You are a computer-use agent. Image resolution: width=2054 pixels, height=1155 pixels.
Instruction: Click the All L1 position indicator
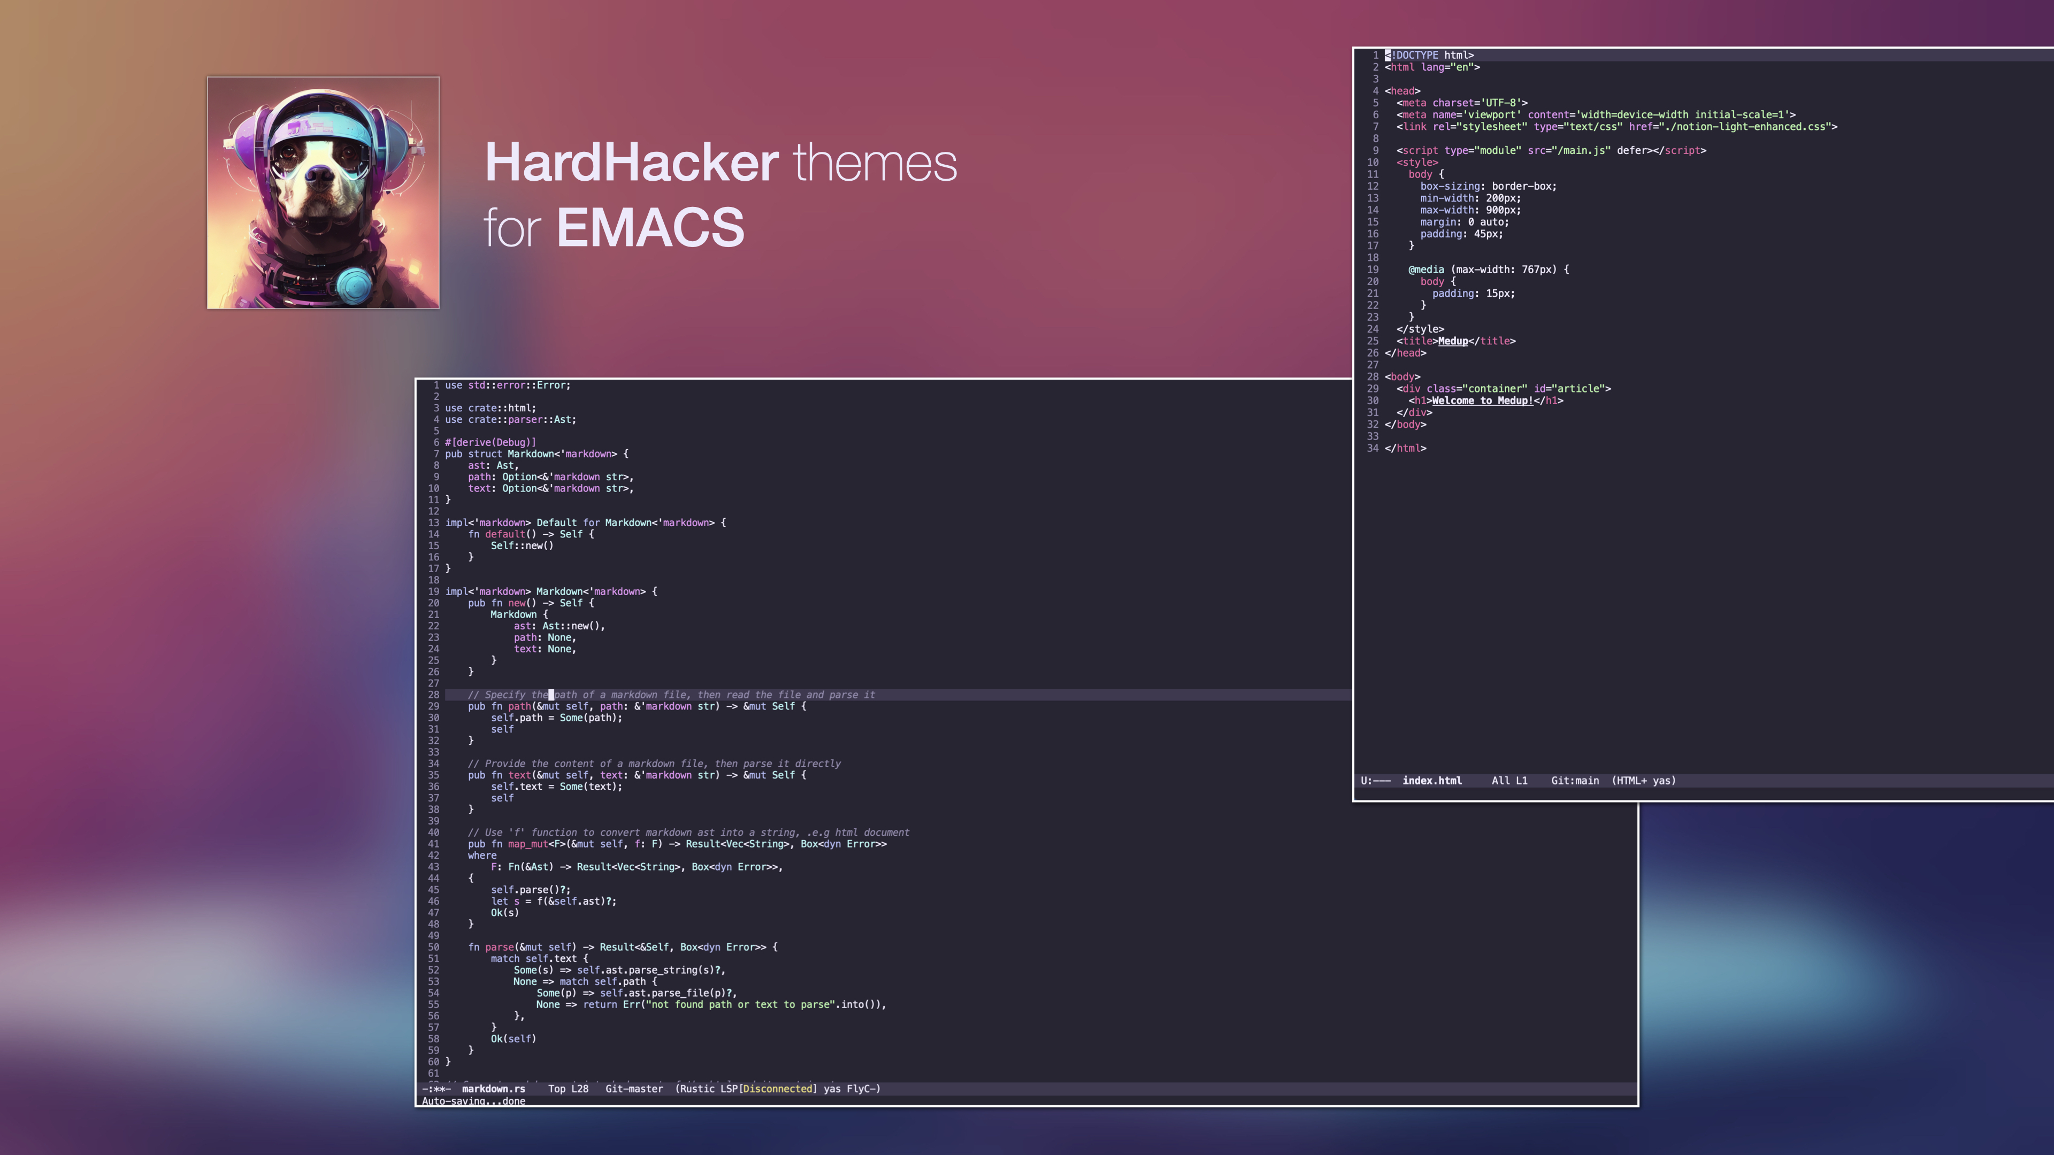click(x=1508, y=780)
